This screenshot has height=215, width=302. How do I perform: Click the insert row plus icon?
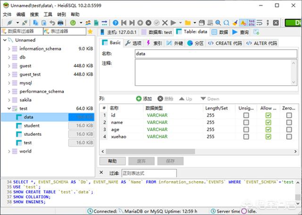click(x=140, y=23)
